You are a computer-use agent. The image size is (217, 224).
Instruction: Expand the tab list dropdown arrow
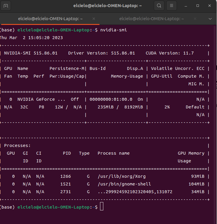tap(210, 19)
